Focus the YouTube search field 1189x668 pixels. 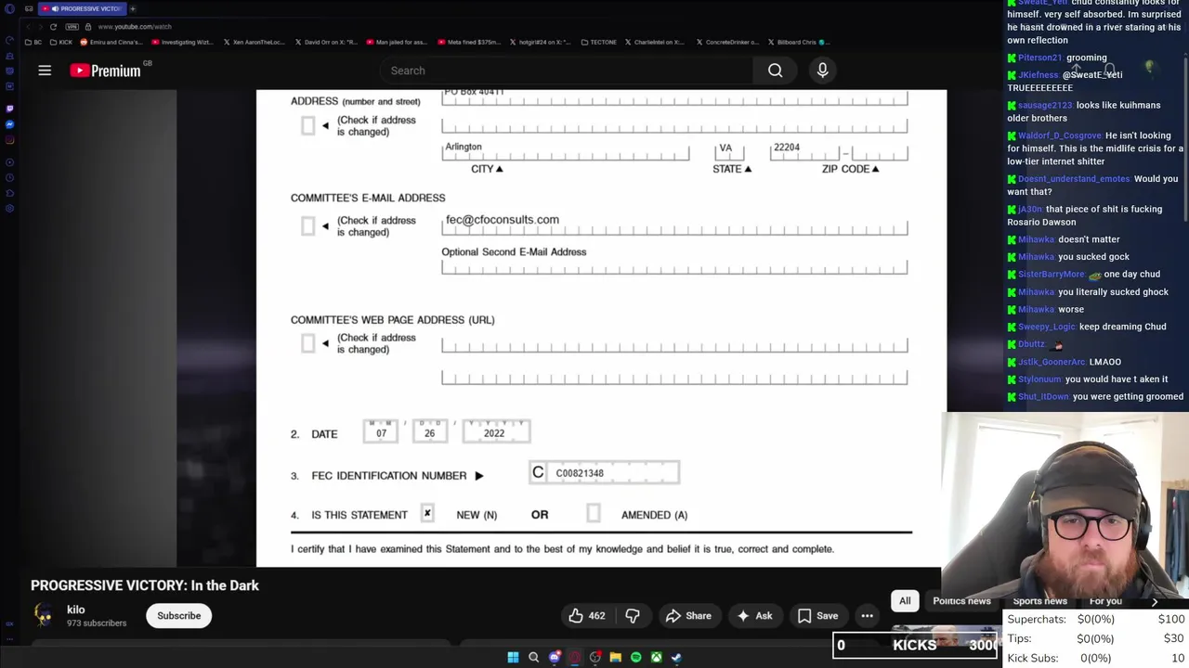point(567,71)
